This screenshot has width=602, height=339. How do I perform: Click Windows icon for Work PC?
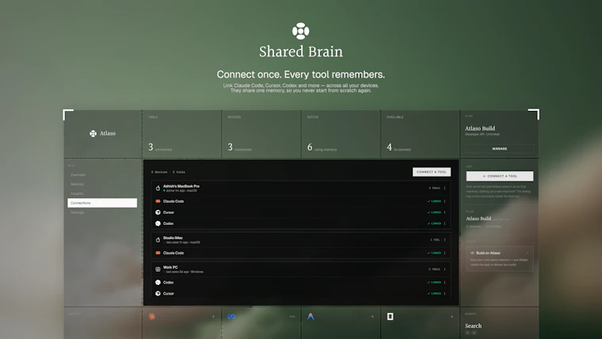(158, 269)
